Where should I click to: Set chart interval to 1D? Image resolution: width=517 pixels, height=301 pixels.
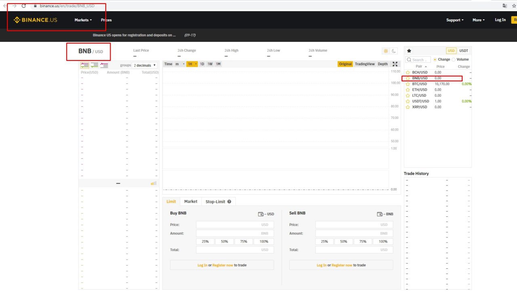pyautogui.click(x=202, y=64)
